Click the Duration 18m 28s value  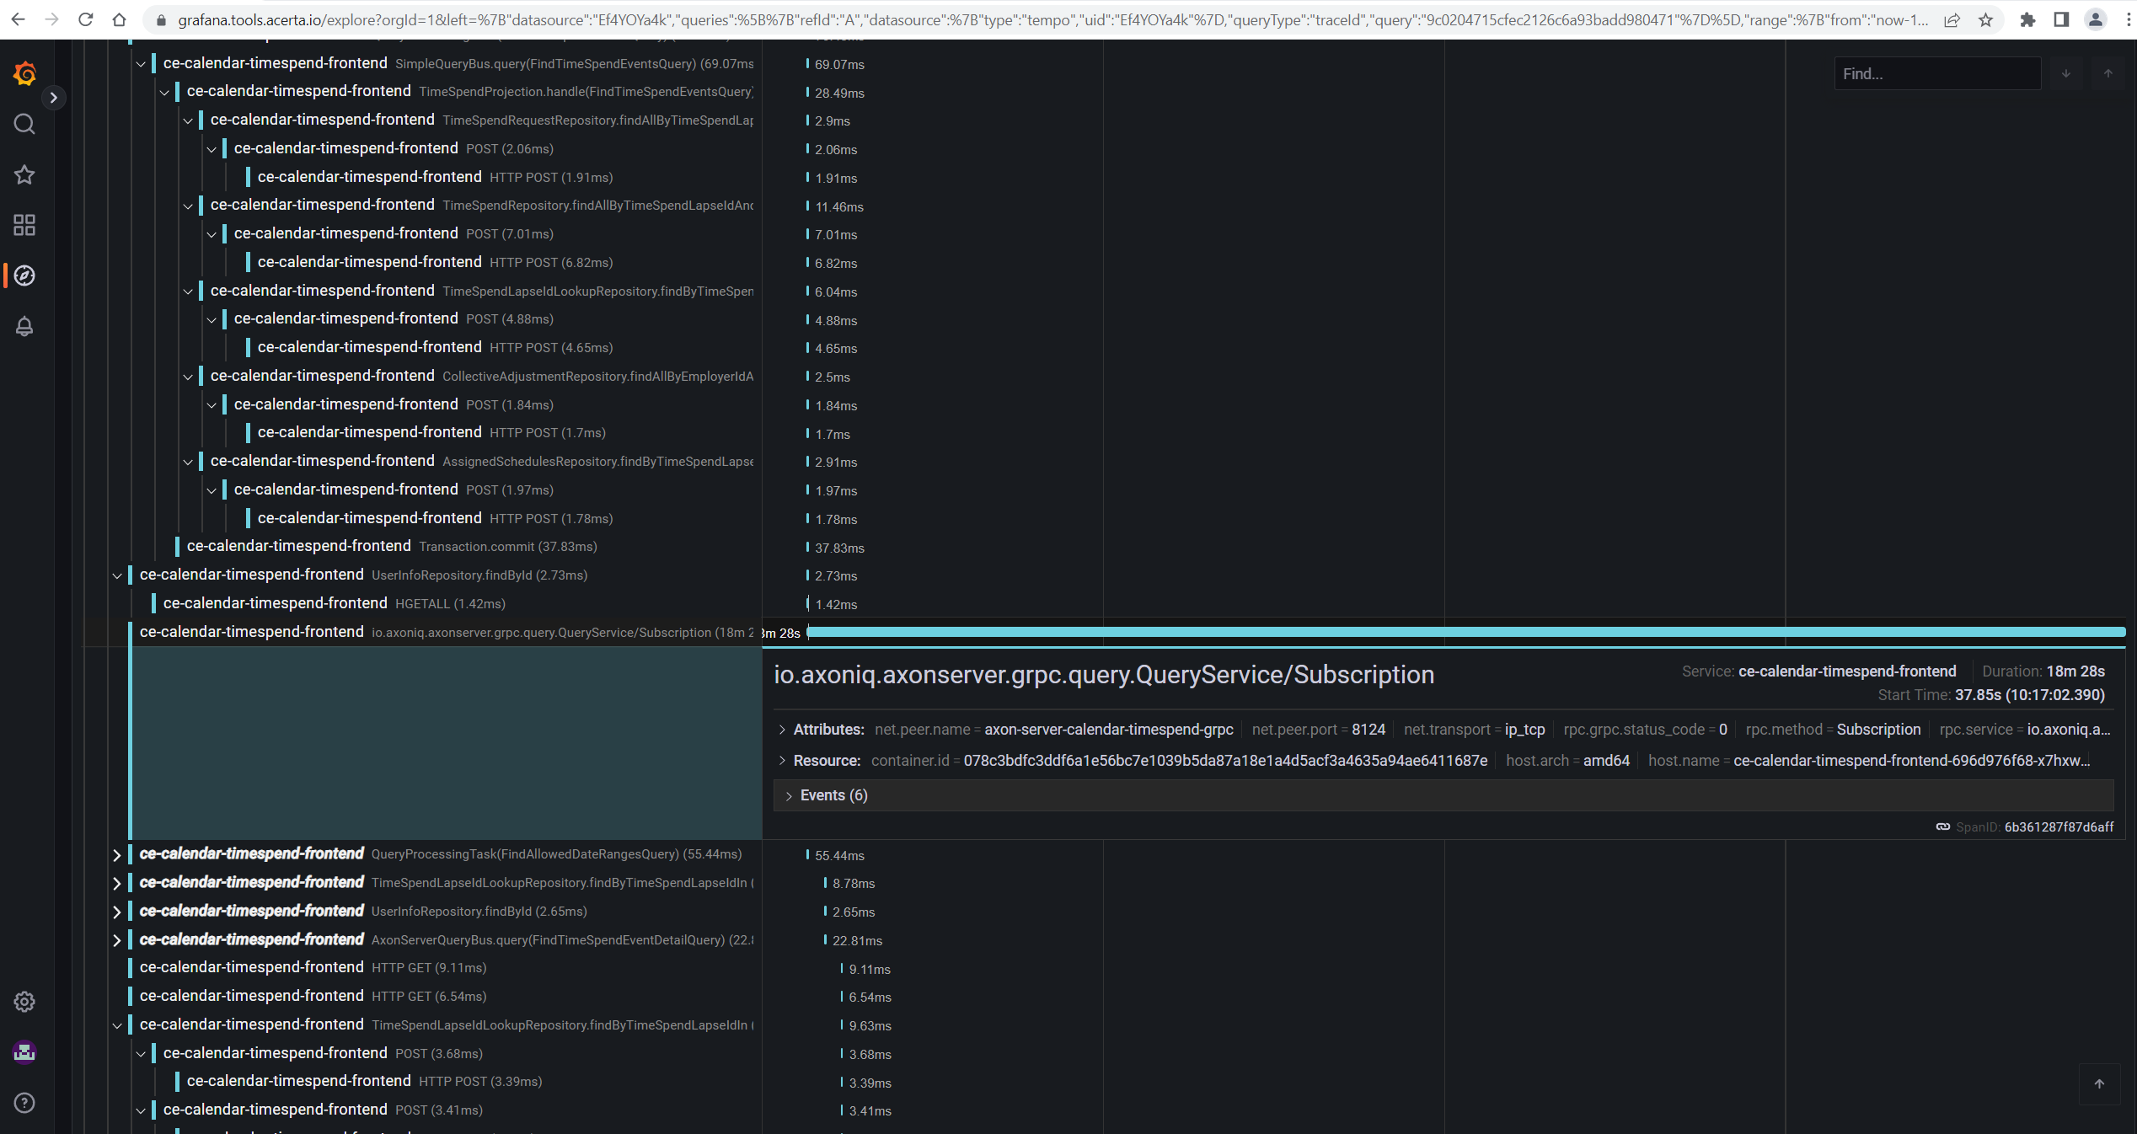[2075, 671]
